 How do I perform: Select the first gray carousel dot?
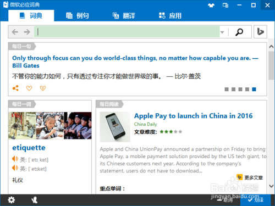(227, 89)
